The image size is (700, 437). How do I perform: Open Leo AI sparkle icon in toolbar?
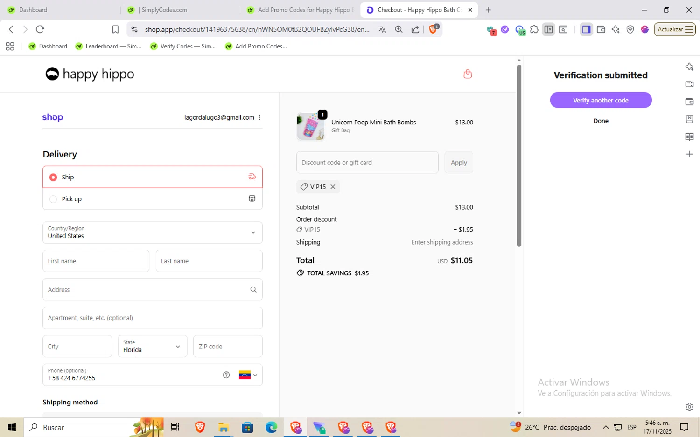616,29
